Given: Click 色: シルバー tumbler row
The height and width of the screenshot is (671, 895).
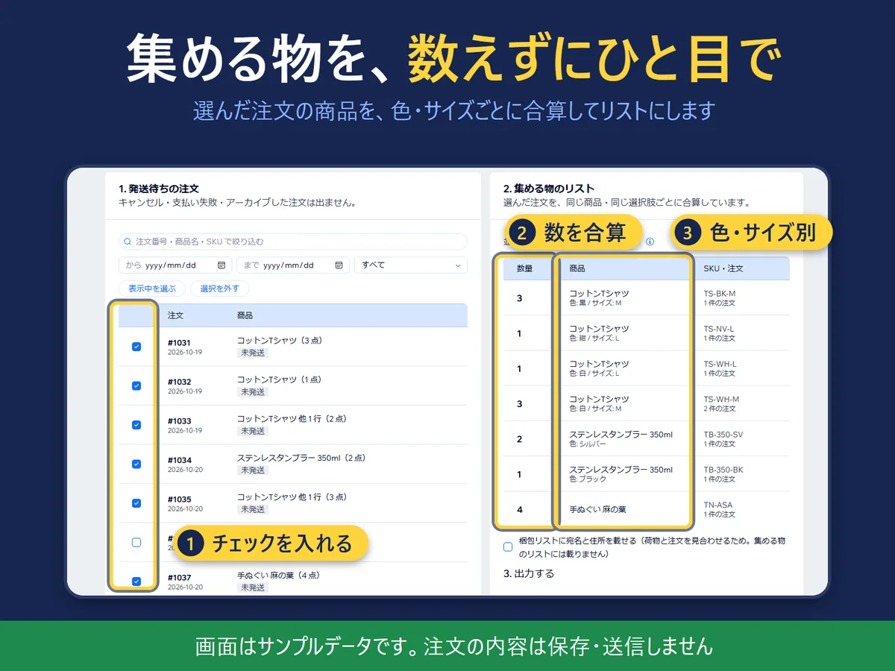Looking at the screenshot, I should pyautogui.click(x=588, y=444).
